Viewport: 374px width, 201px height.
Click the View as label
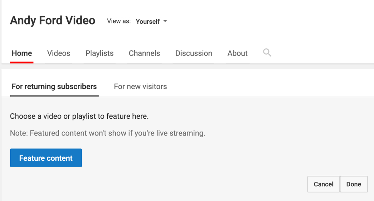point(119,21)
